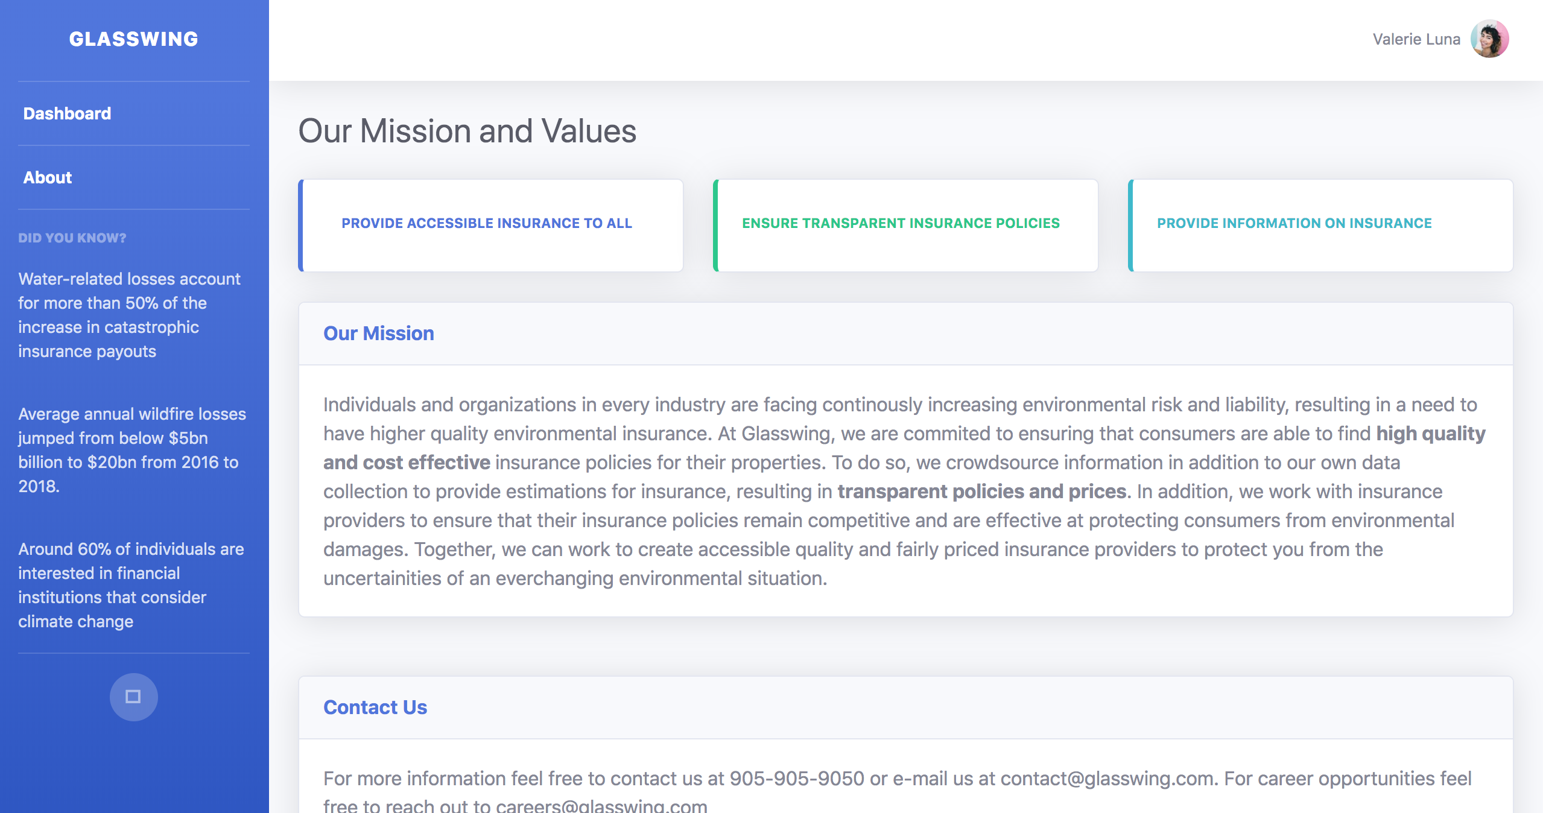The width and height of the screenshot is (1543, 813).
Task: Click the 905-905-9050 phone number
Action: (796, 779)
